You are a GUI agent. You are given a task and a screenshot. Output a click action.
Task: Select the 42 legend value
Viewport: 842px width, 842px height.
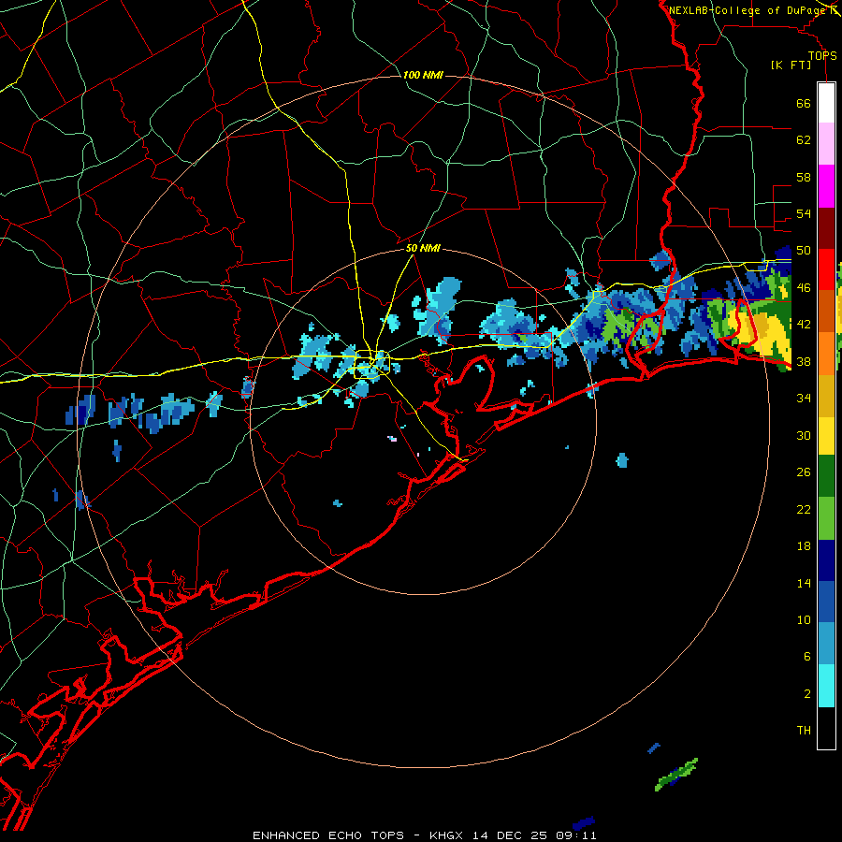(804, 325)
